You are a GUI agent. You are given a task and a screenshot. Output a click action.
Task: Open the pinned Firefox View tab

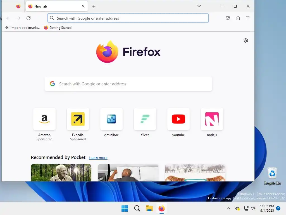click(18, 6)
